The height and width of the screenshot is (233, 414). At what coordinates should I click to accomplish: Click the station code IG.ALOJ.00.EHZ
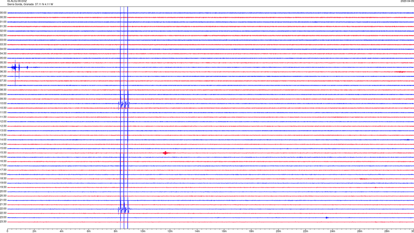point(17,1)
